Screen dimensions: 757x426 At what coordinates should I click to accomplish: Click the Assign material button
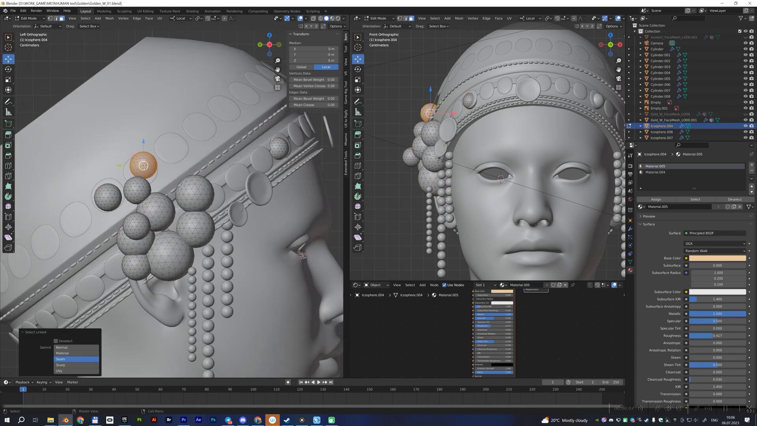(x=656, y=200)
